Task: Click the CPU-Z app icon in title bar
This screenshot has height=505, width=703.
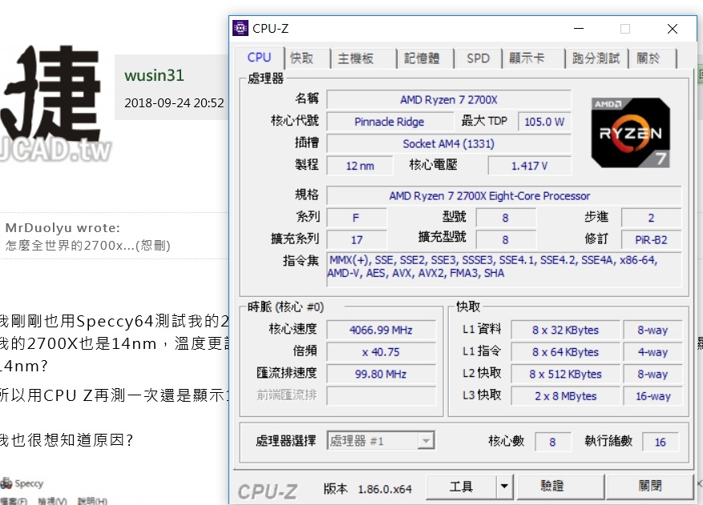Action: tap(240, 28)
